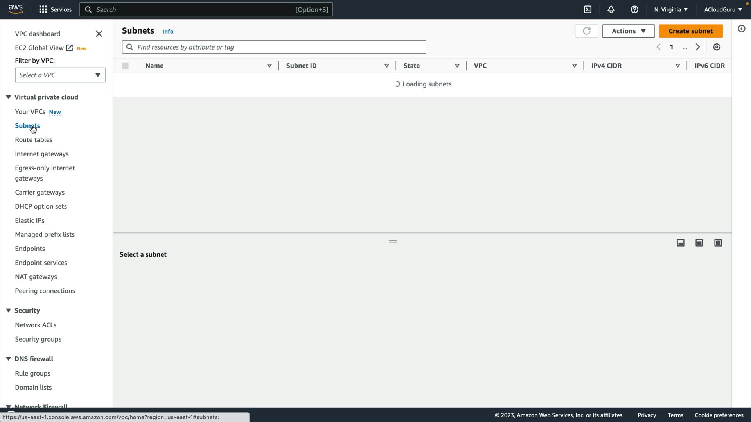Open the notifications bell
751x422 pixels.
coord(611,9)
